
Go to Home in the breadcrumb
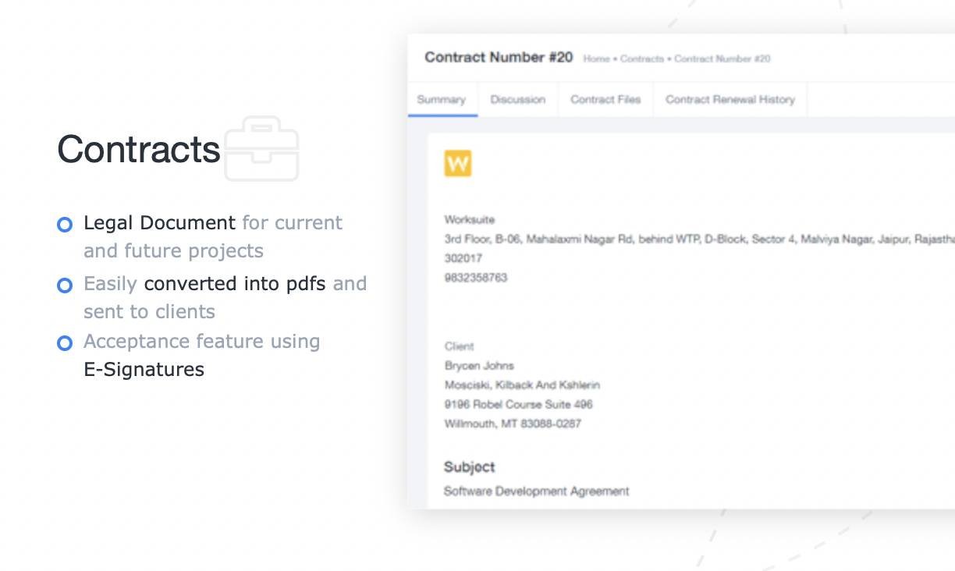click(596, 59)
